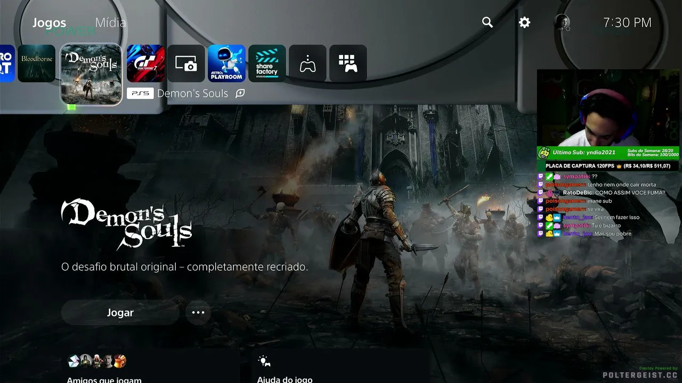Screen dimensions: 682x383
Task: Switch to the Jogos tab
Action: [49, 23]
